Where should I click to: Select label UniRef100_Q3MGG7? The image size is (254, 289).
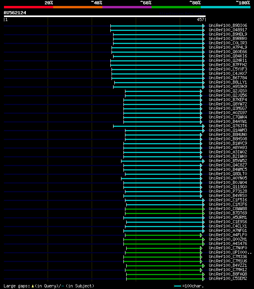point(228,108)
